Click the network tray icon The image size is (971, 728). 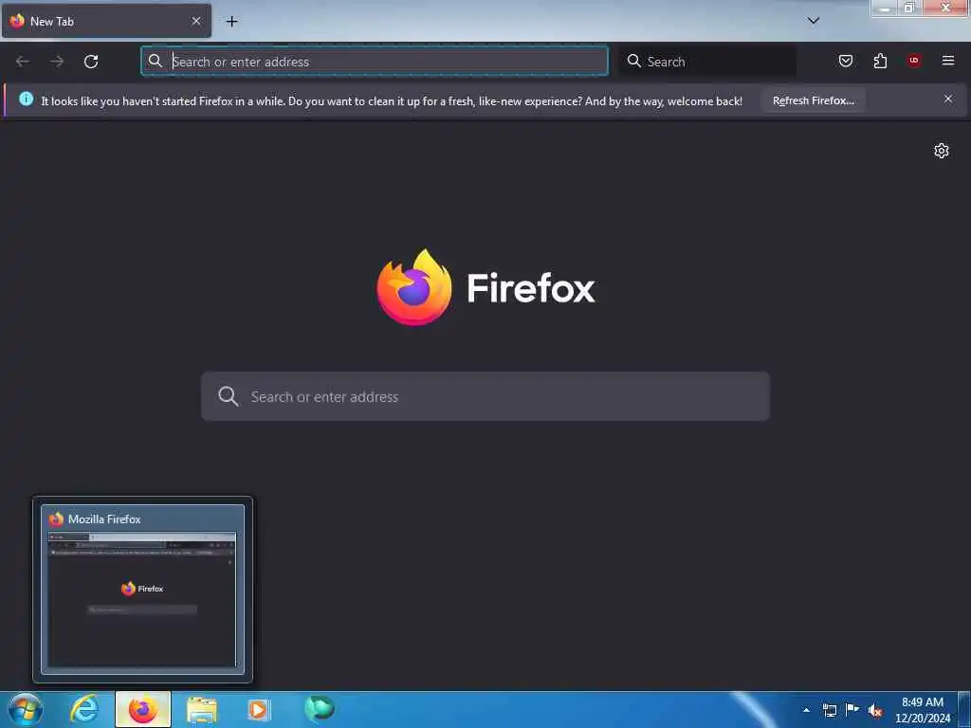830,710
